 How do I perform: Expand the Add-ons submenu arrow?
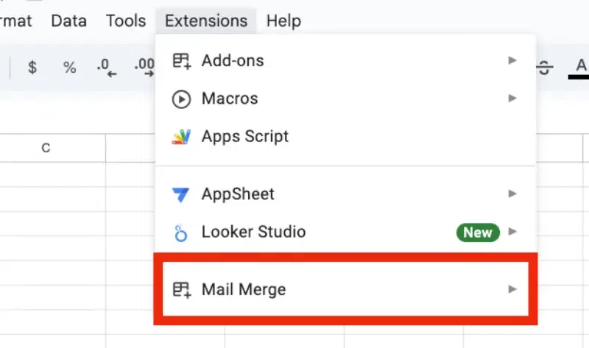pos(512,60)
